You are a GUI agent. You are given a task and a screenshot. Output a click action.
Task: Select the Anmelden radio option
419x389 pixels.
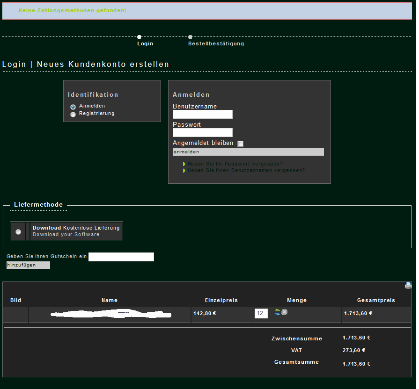coord(73,107)
